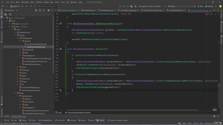Image resolution: width=223 pixels, height=125 pixels.
Task: Click the Select Opened File target icon
Action: (x=36, y=10)
